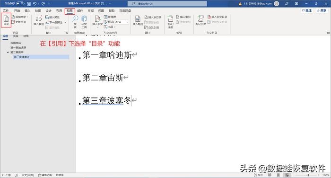Click the 插入题注 (Insert Caption) icon
331x178 pixels.
138,20
